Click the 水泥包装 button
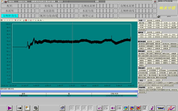The width and height of the screenshot is (178, 111). tap(88, 11)
